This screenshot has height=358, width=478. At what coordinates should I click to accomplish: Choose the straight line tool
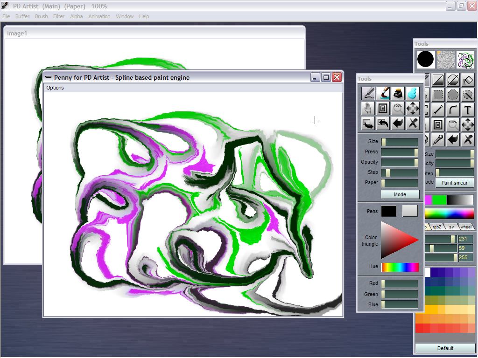pos(438,110)
